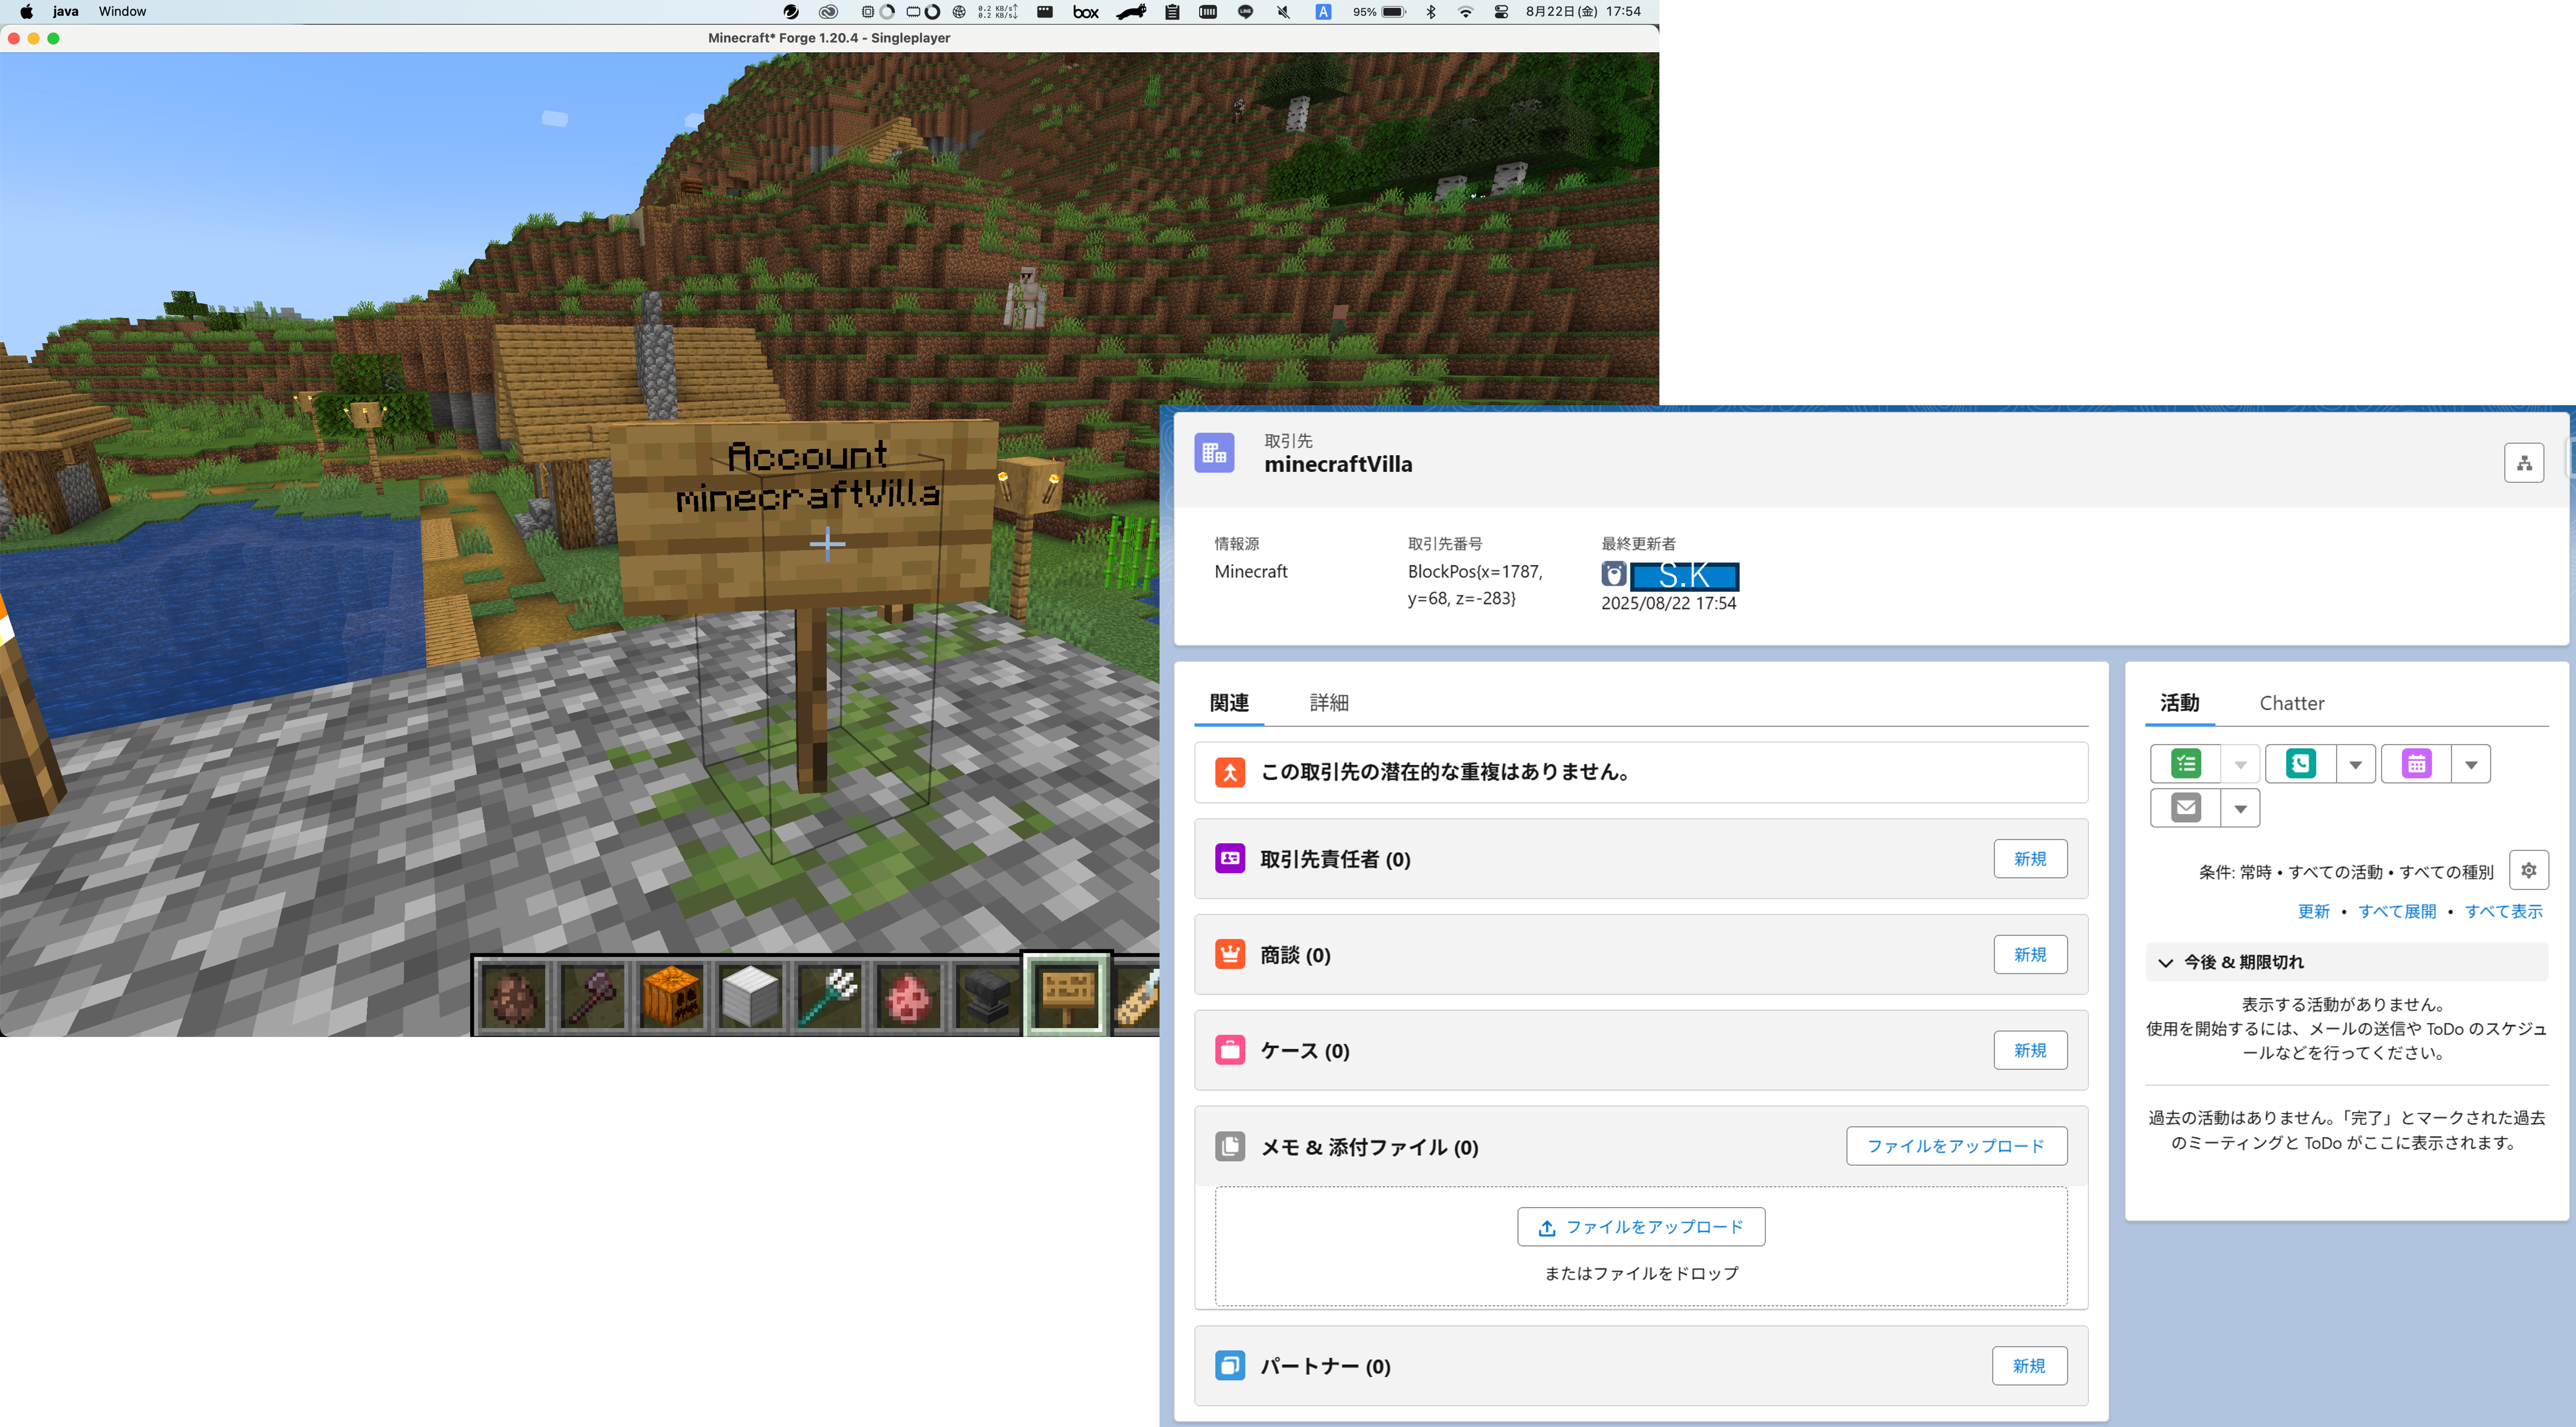Click the すべて表示 link
The image size is (2576, 1427).
[2503, 911]
